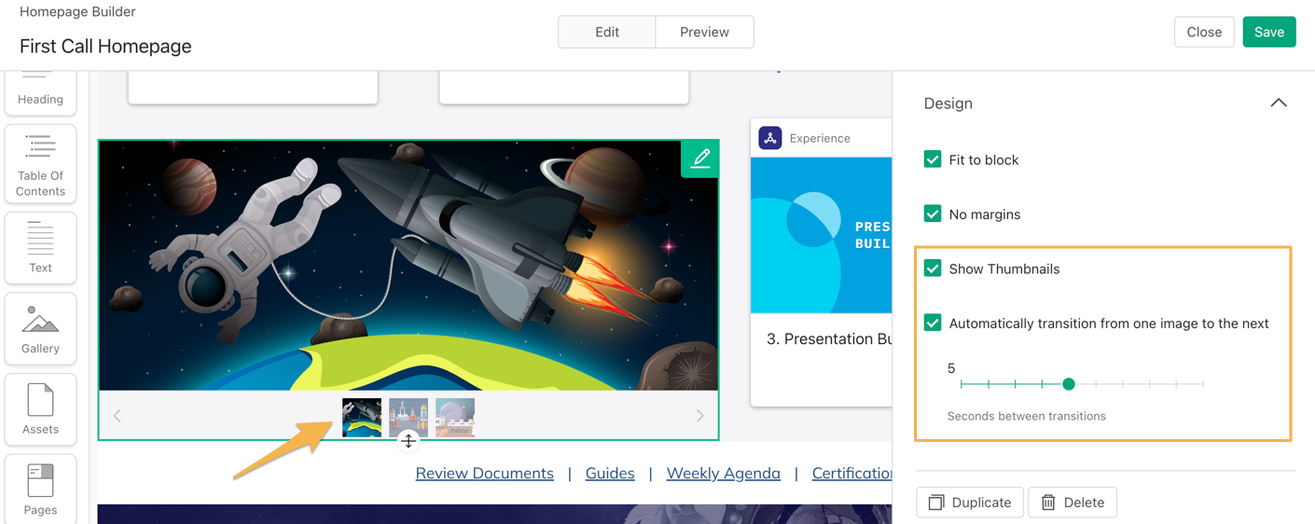Delete the selected block
Image resolution: width=1315 pixels, height=524 pixels.
1073,502
